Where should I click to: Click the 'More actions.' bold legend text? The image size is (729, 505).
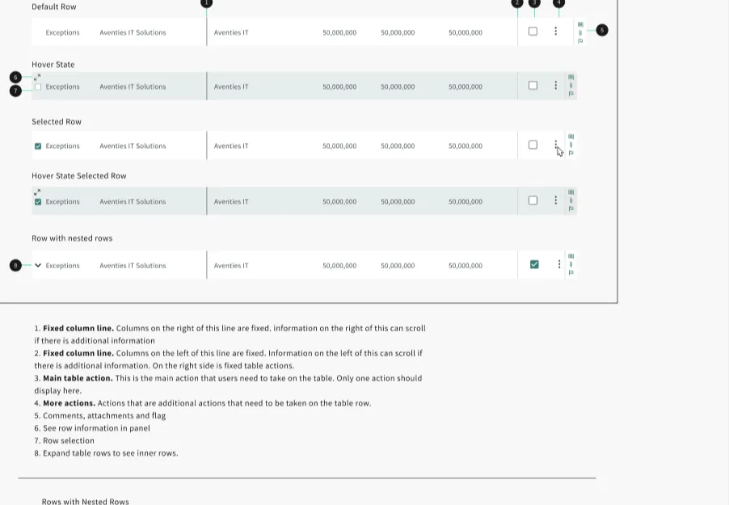click(x=70, y=403)
